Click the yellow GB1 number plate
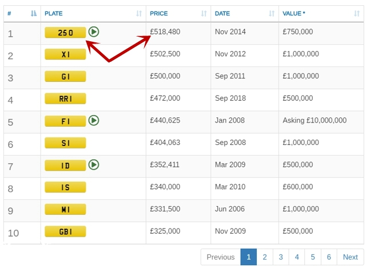This screenshot has height=275, width=366. point(65,231)
